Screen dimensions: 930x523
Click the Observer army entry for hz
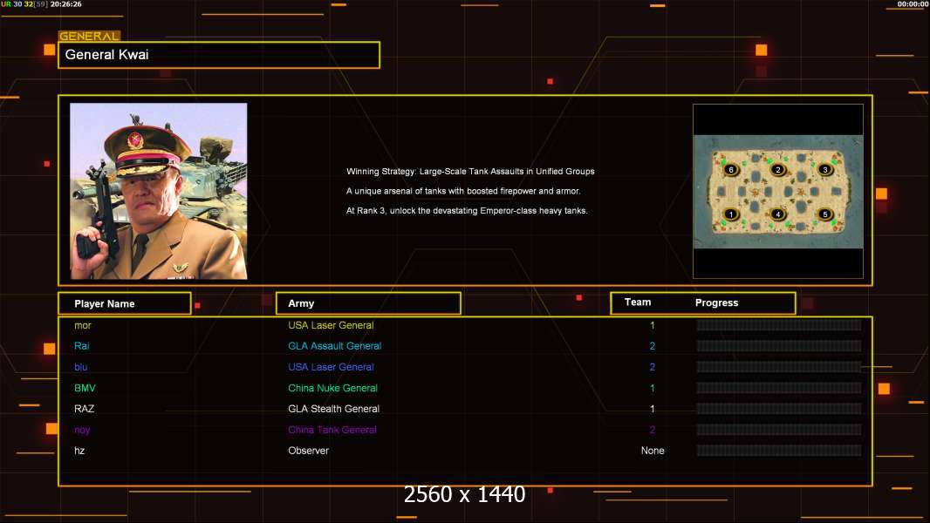(x=308, y=451)
